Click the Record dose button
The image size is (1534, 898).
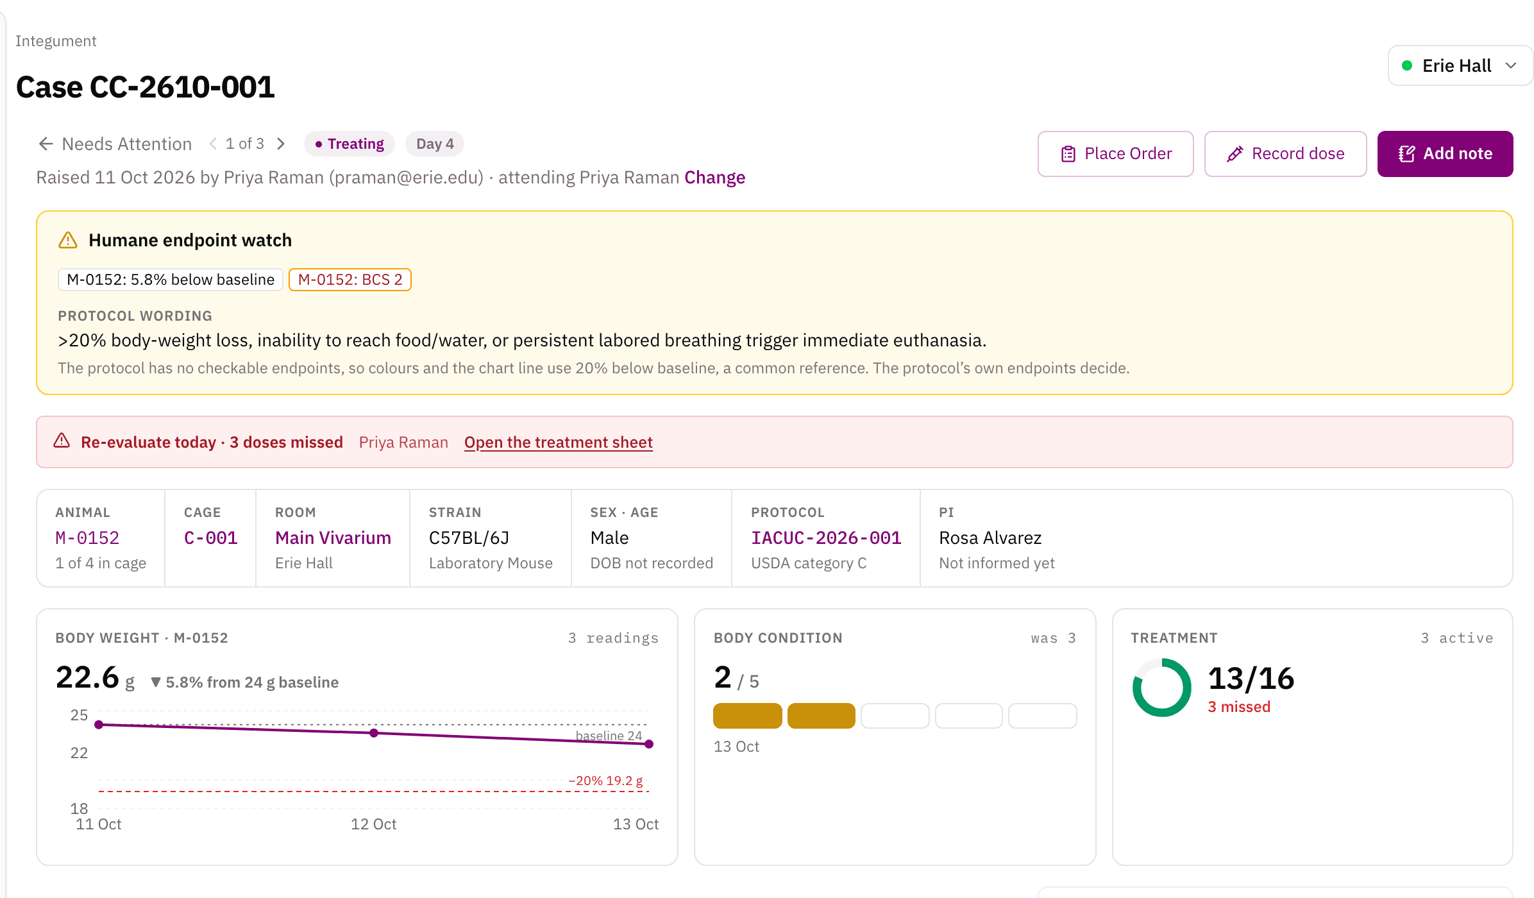1285,154
